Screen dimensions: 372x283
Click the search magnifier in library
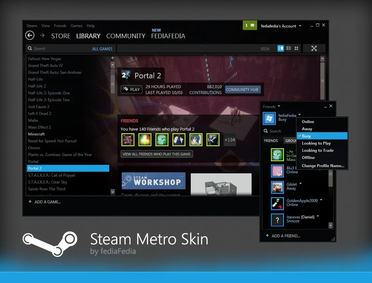click(x=30, y=48)
